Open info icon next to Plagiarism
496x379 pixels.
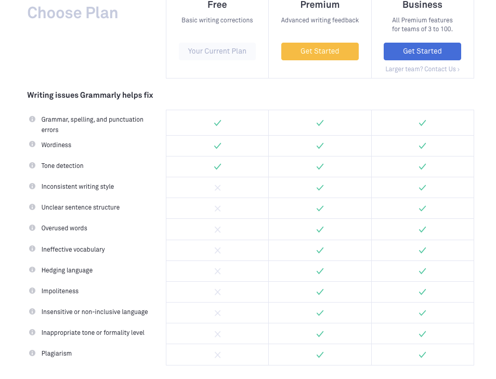tap(32, 353)
